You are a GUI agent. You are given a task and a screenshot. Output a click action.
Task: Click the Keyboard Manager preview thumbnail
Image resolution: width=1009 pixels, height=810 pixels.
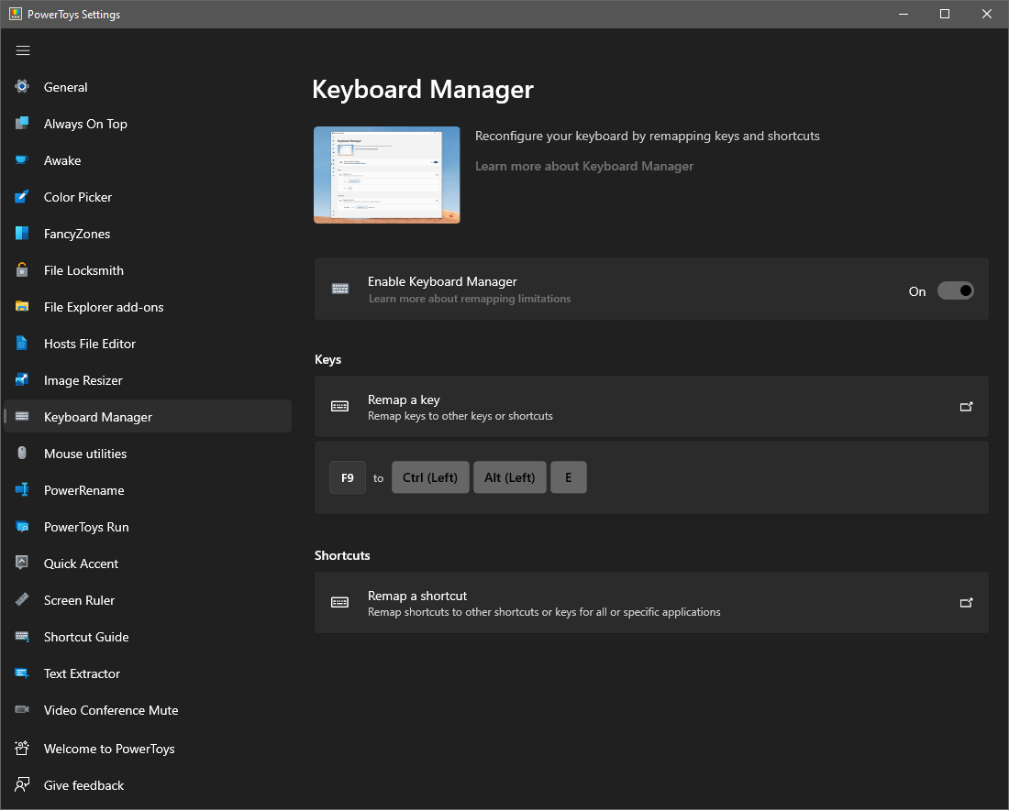point(387,175)
